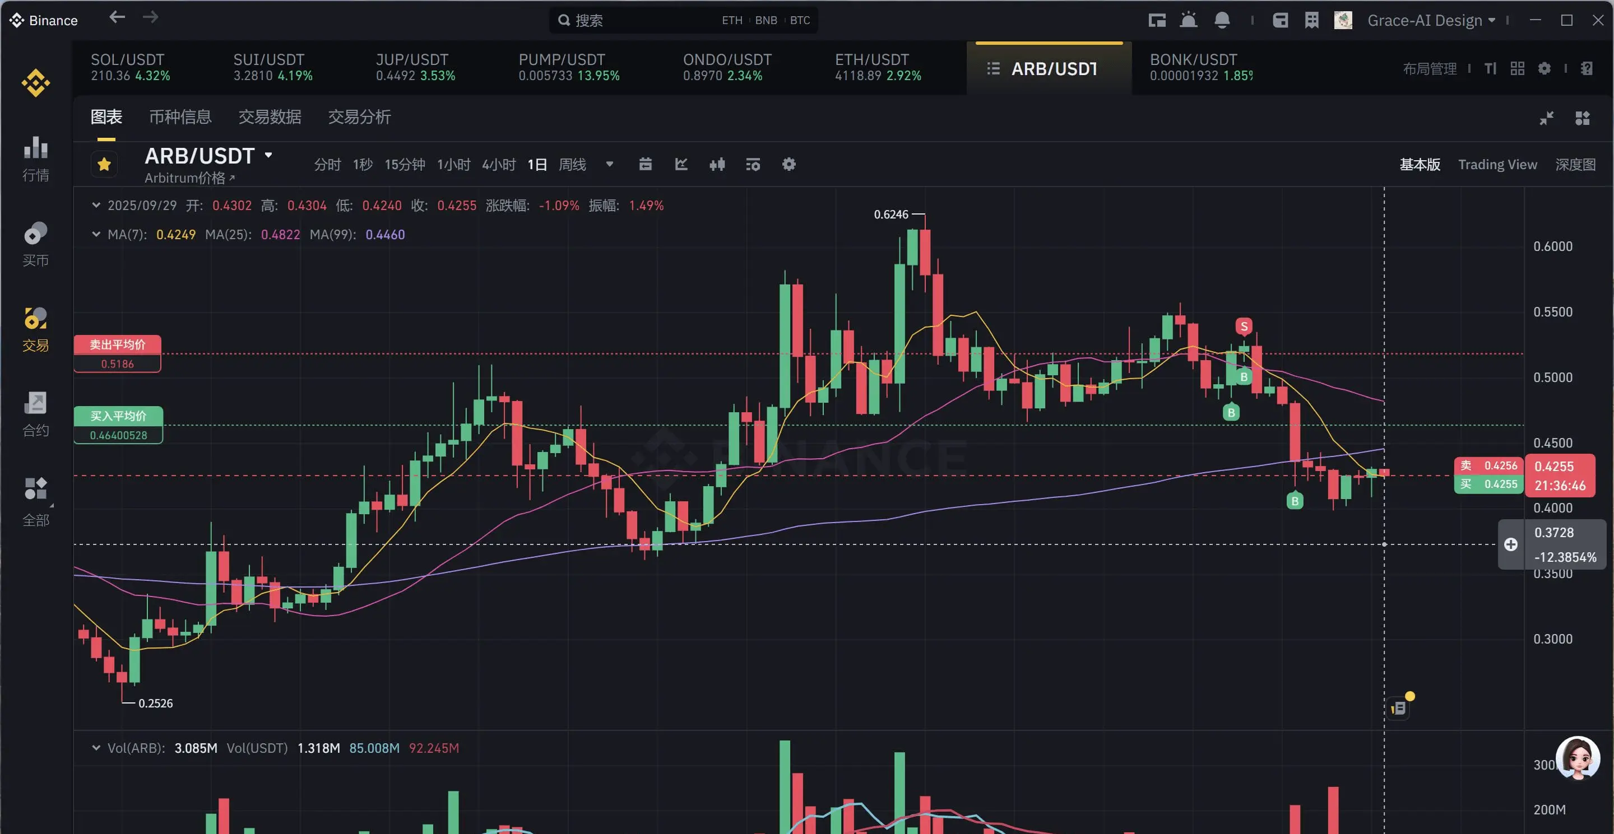
Task: Click the user avatar thumbnail
Action: (1343, 20)
